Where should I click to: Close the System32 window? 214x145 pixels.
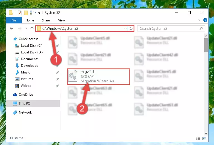(x=202, y=13)
